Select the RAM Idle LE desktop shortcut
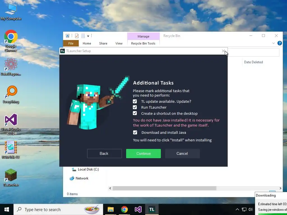287x215 pixels. point(11,149)
